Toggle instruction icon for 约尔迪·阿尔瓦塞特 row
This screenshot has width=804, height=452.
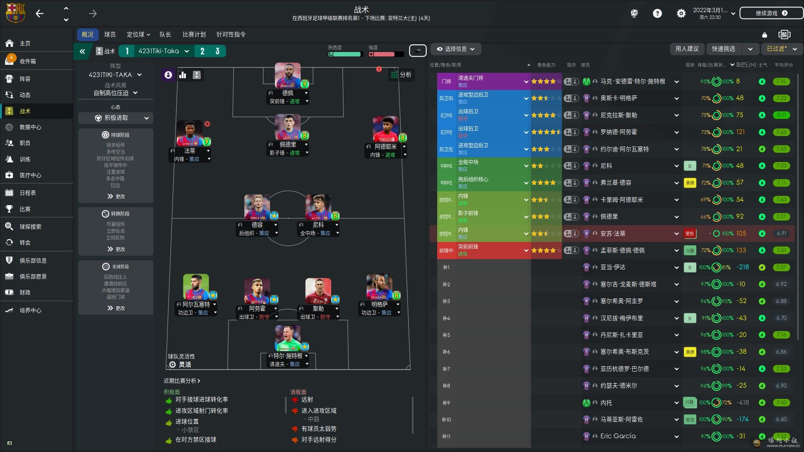(571, 149)
